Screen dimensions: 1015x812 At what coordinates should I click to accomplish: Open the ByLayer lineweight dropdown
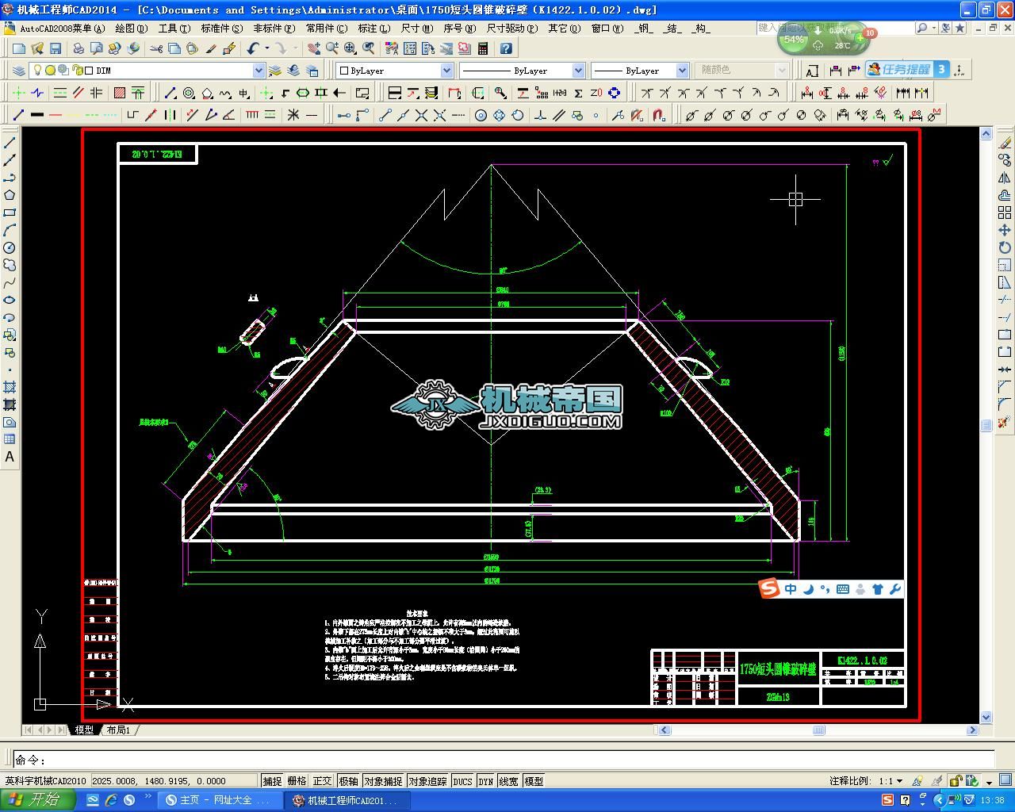[681, 71]
